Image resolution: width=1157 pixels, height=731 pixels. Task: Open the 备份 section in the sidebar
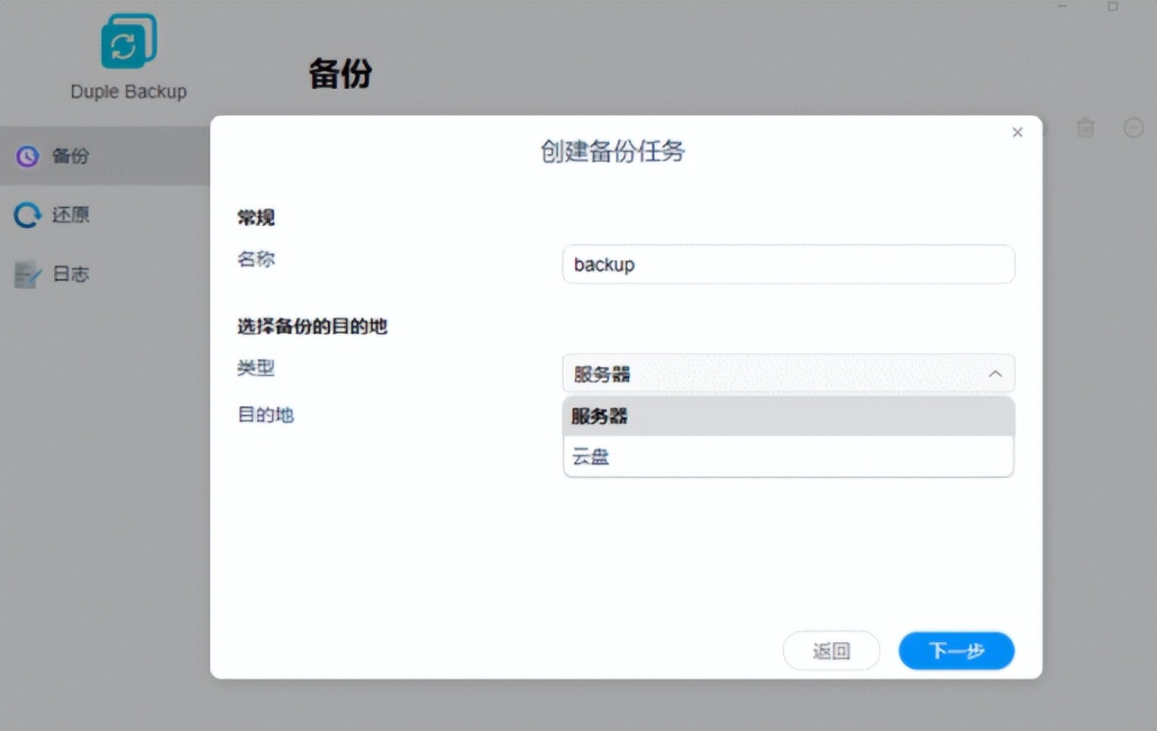point(69,156)
